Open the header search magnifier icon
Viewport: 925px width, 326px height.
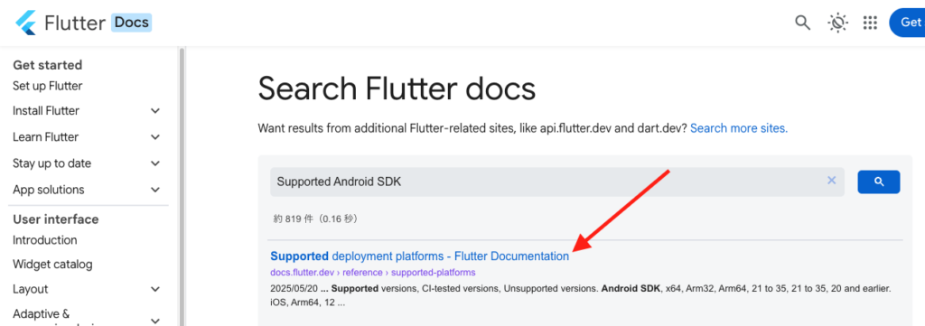pyautogui.click(x=802, y=23)
